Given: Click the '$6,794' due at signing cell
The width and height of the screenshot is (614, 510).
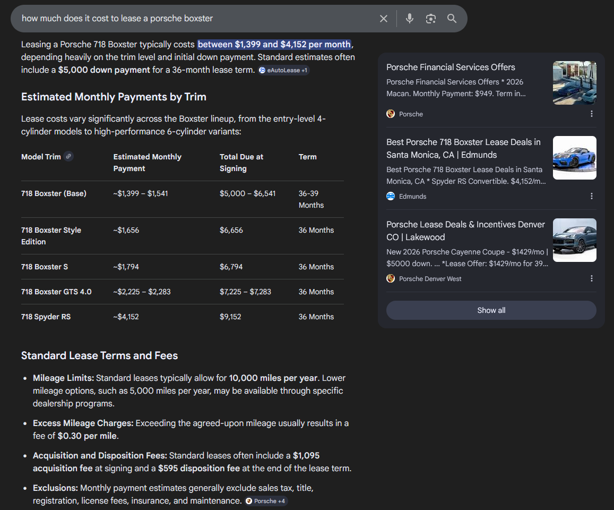Looking at the screenshot, I should click(231, 267).
